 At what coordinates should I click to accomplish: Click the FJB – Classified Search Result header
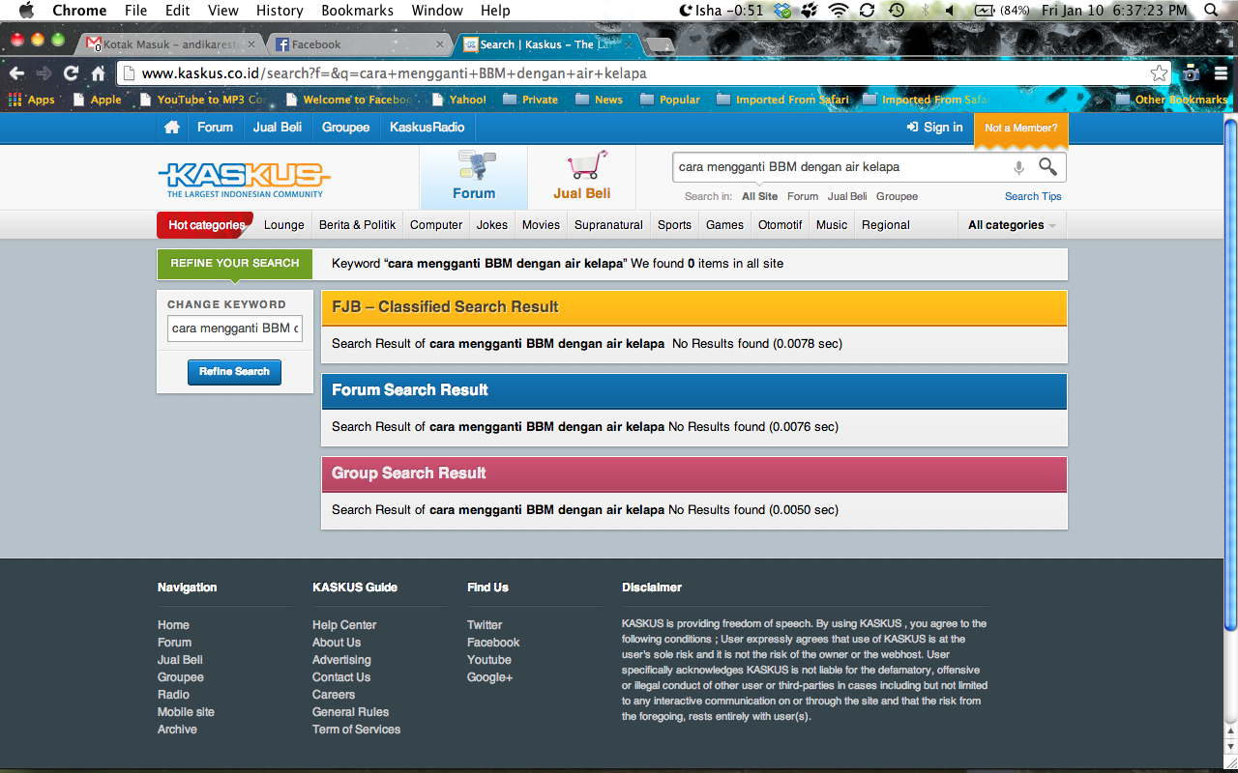point(693,307)
